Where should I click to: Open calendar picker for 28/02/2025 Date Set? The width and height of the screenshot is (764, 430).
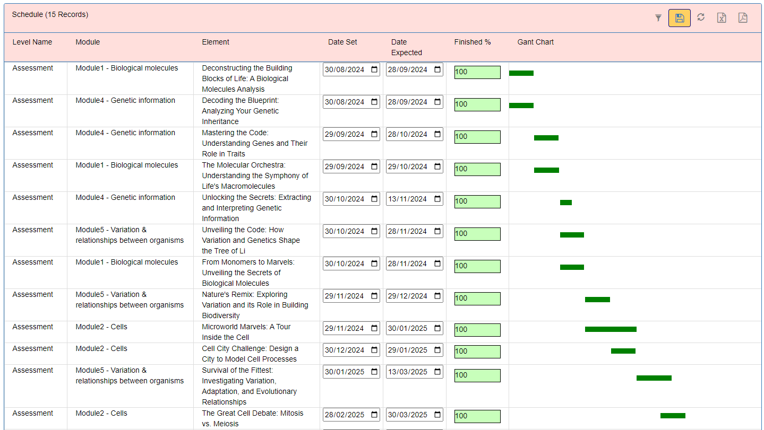[374, 415]
